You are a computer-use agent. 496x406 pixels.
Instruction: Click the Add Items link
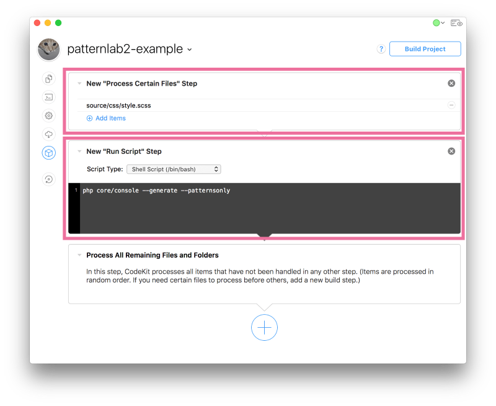106,118
